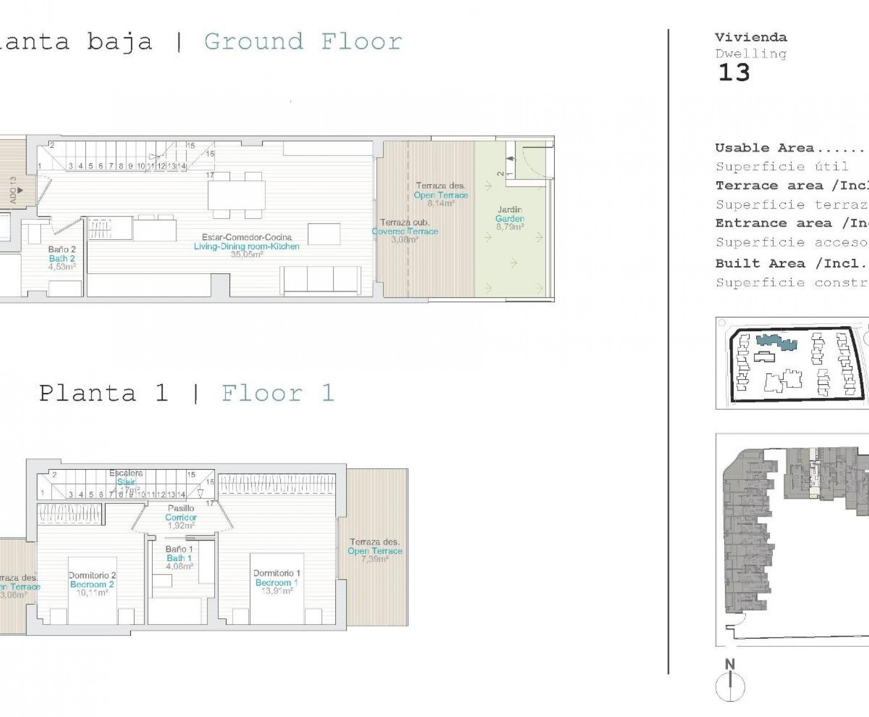Click the 'Floor 1' heading text
869x717 pixels.
[x=278, y=393]
